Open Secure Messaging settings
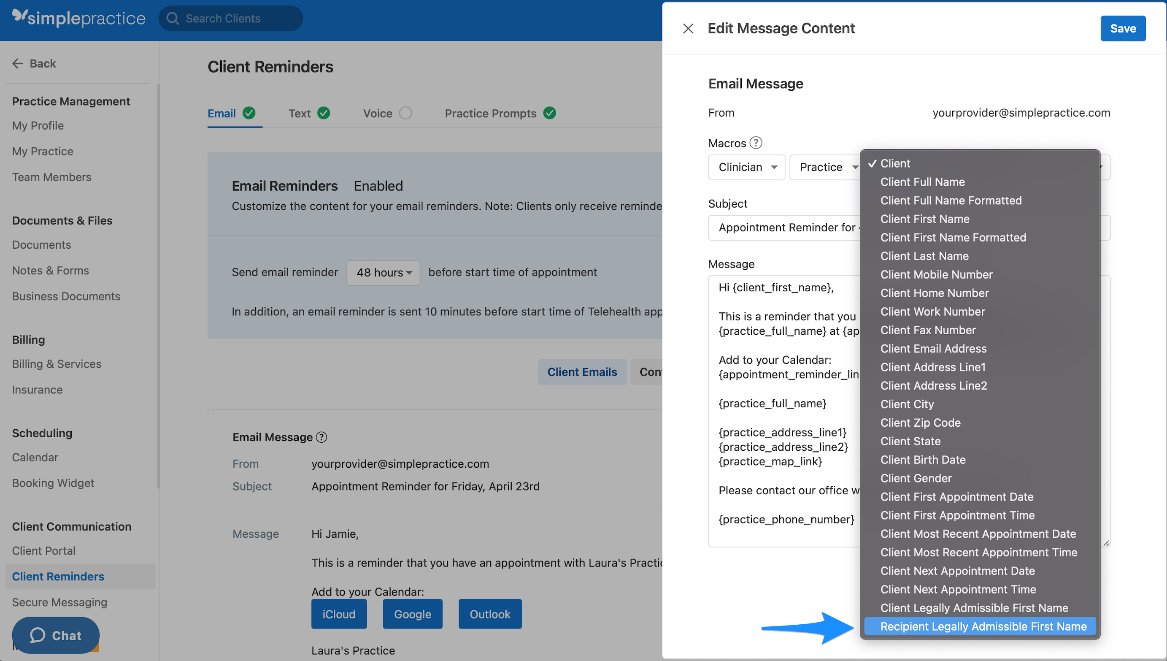 tap(59, 602)
